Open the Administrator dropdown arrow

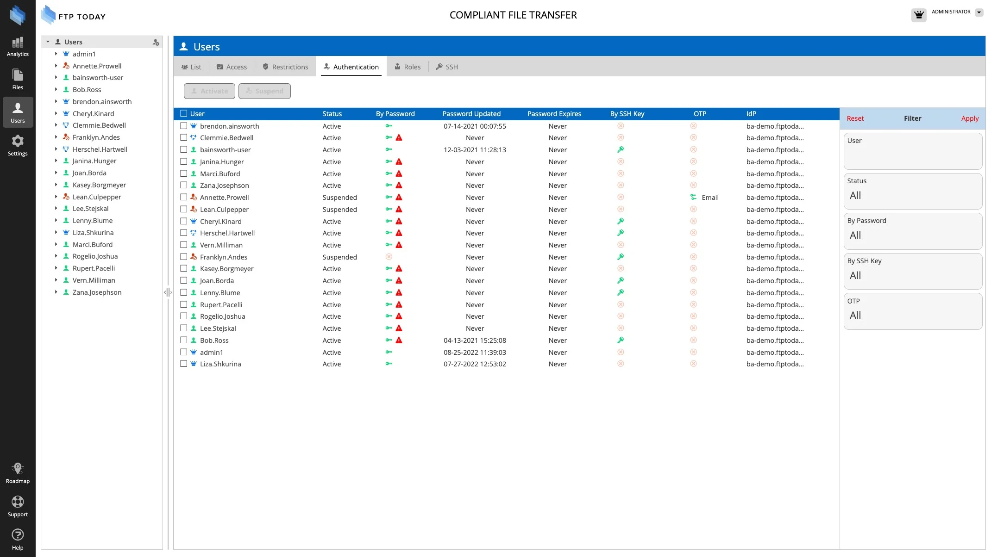tap(979, 12)
